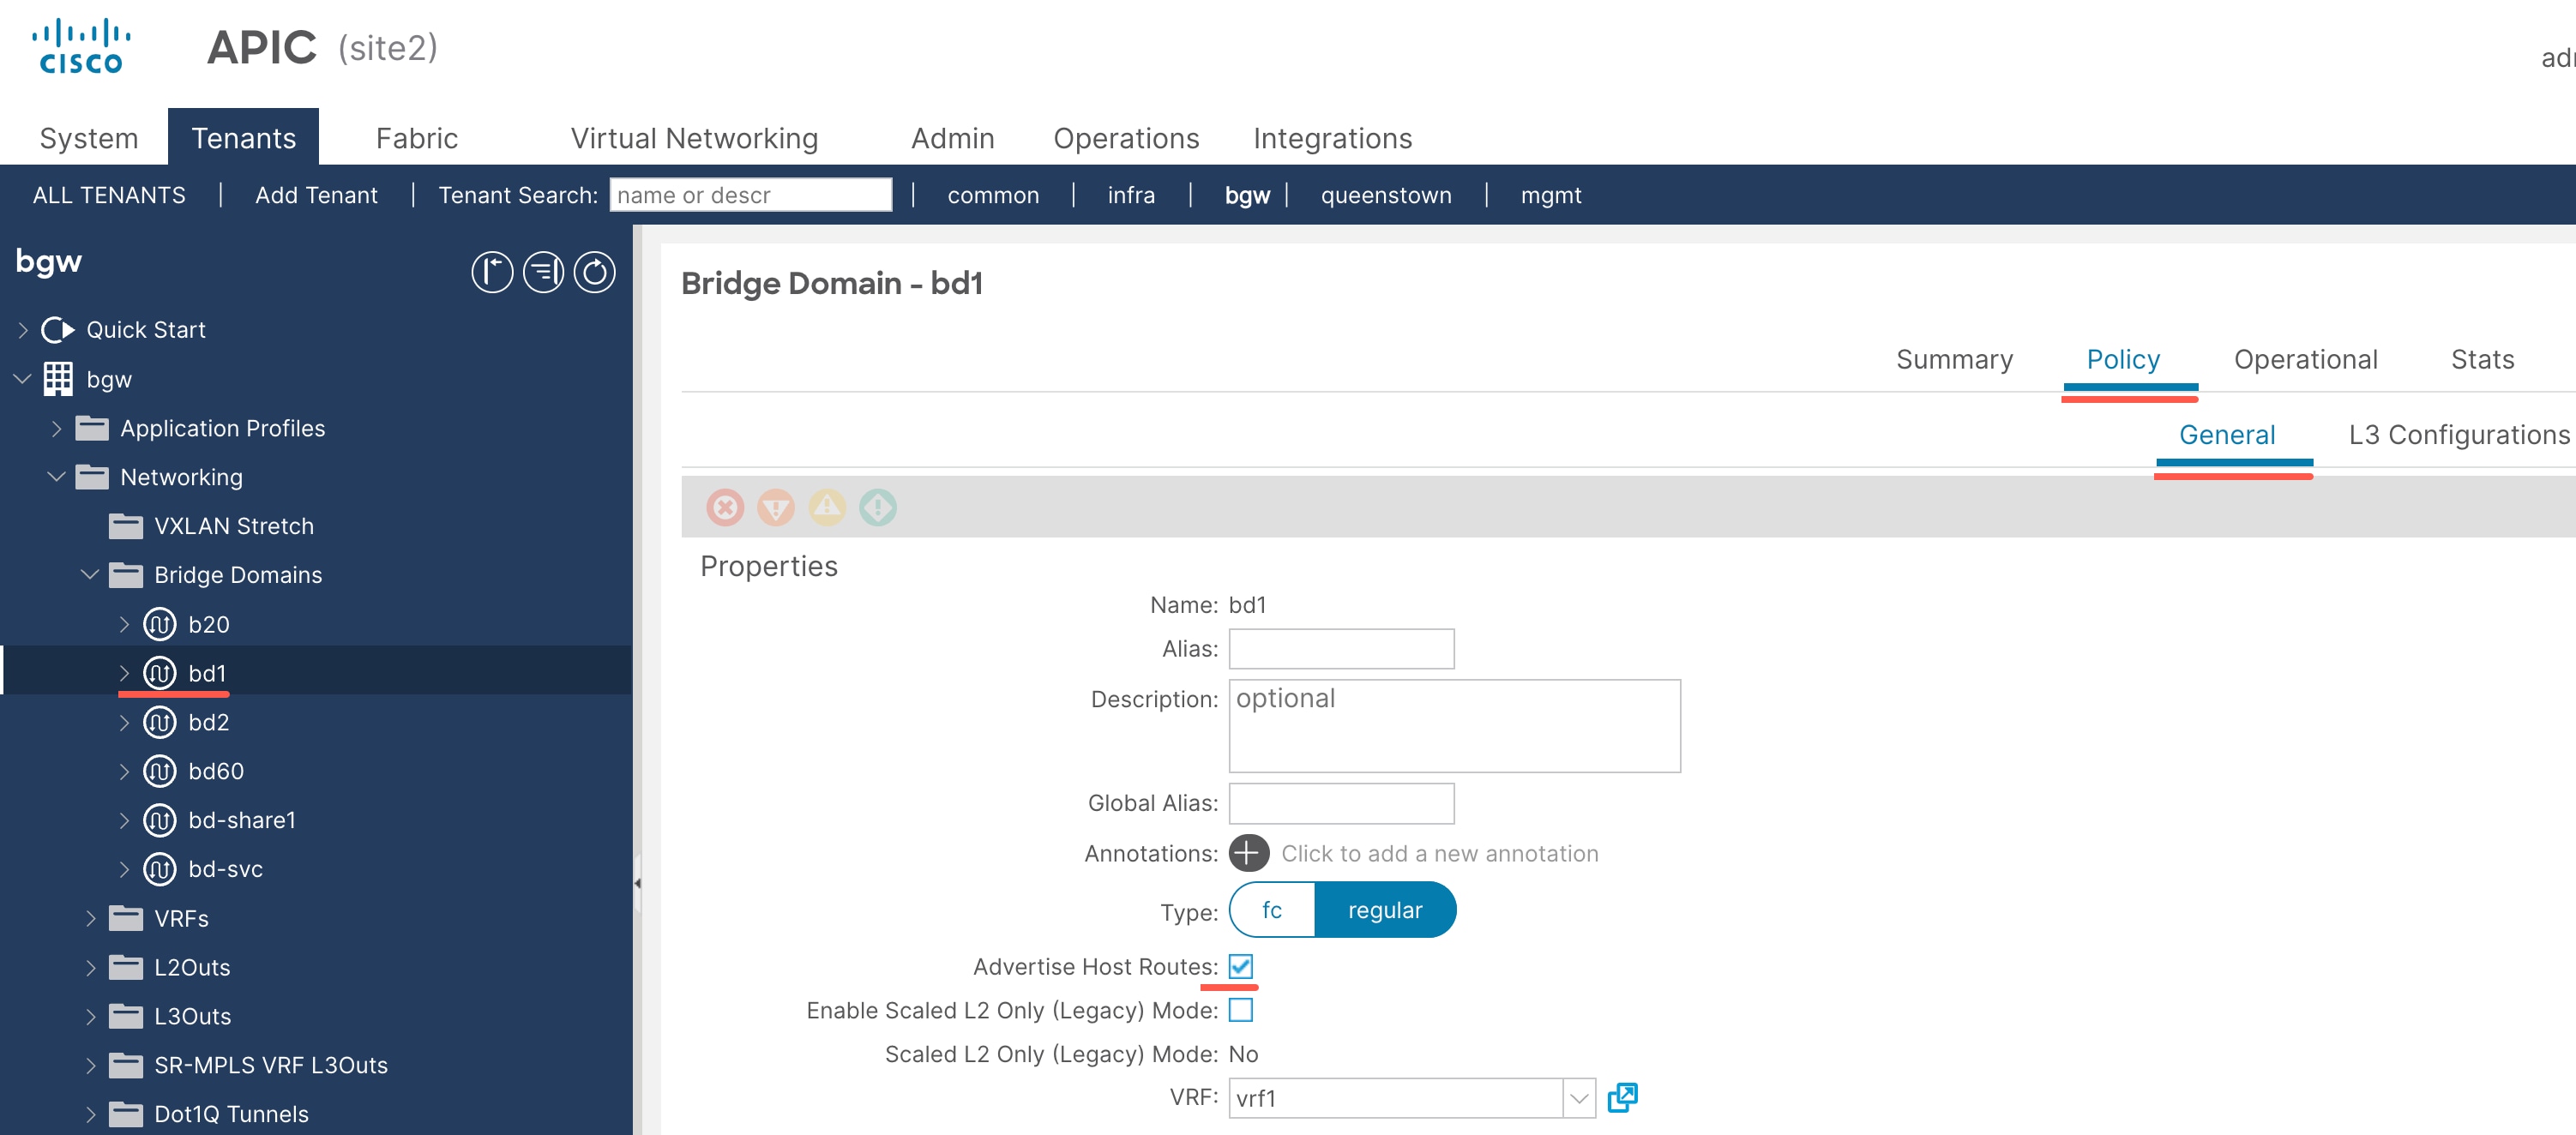The height and width of the screenshot is (1135, 2576).
Task: Collapse the navigation pane with the splitter handle
Action: 637,883
